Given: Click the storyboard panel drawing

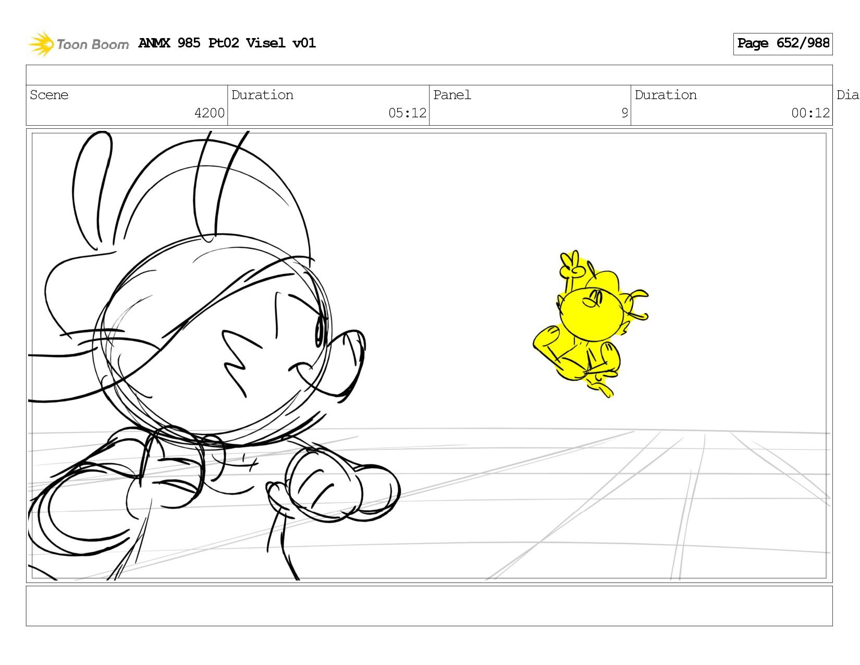Looking at the screenshot, I should [429, 356].
